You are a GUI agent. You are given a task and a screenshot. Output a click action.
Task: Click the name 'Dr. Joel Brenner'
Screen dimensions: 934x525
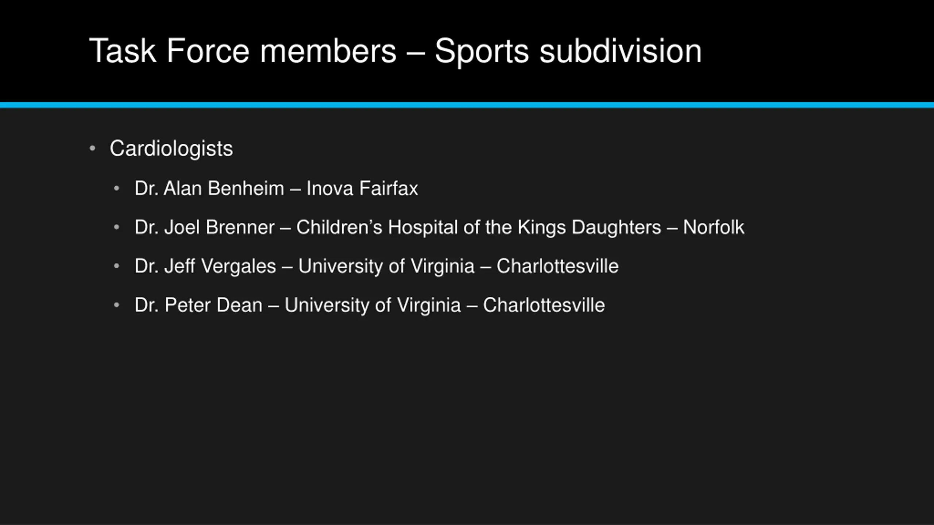[204, 227]
